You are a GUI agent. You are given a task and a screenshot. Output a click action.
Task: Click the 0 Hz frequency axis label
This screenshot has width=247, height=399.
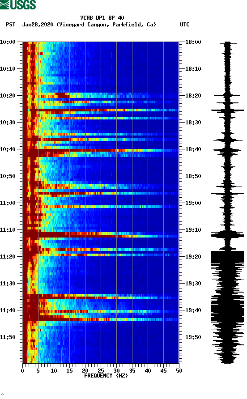point(22,370)
